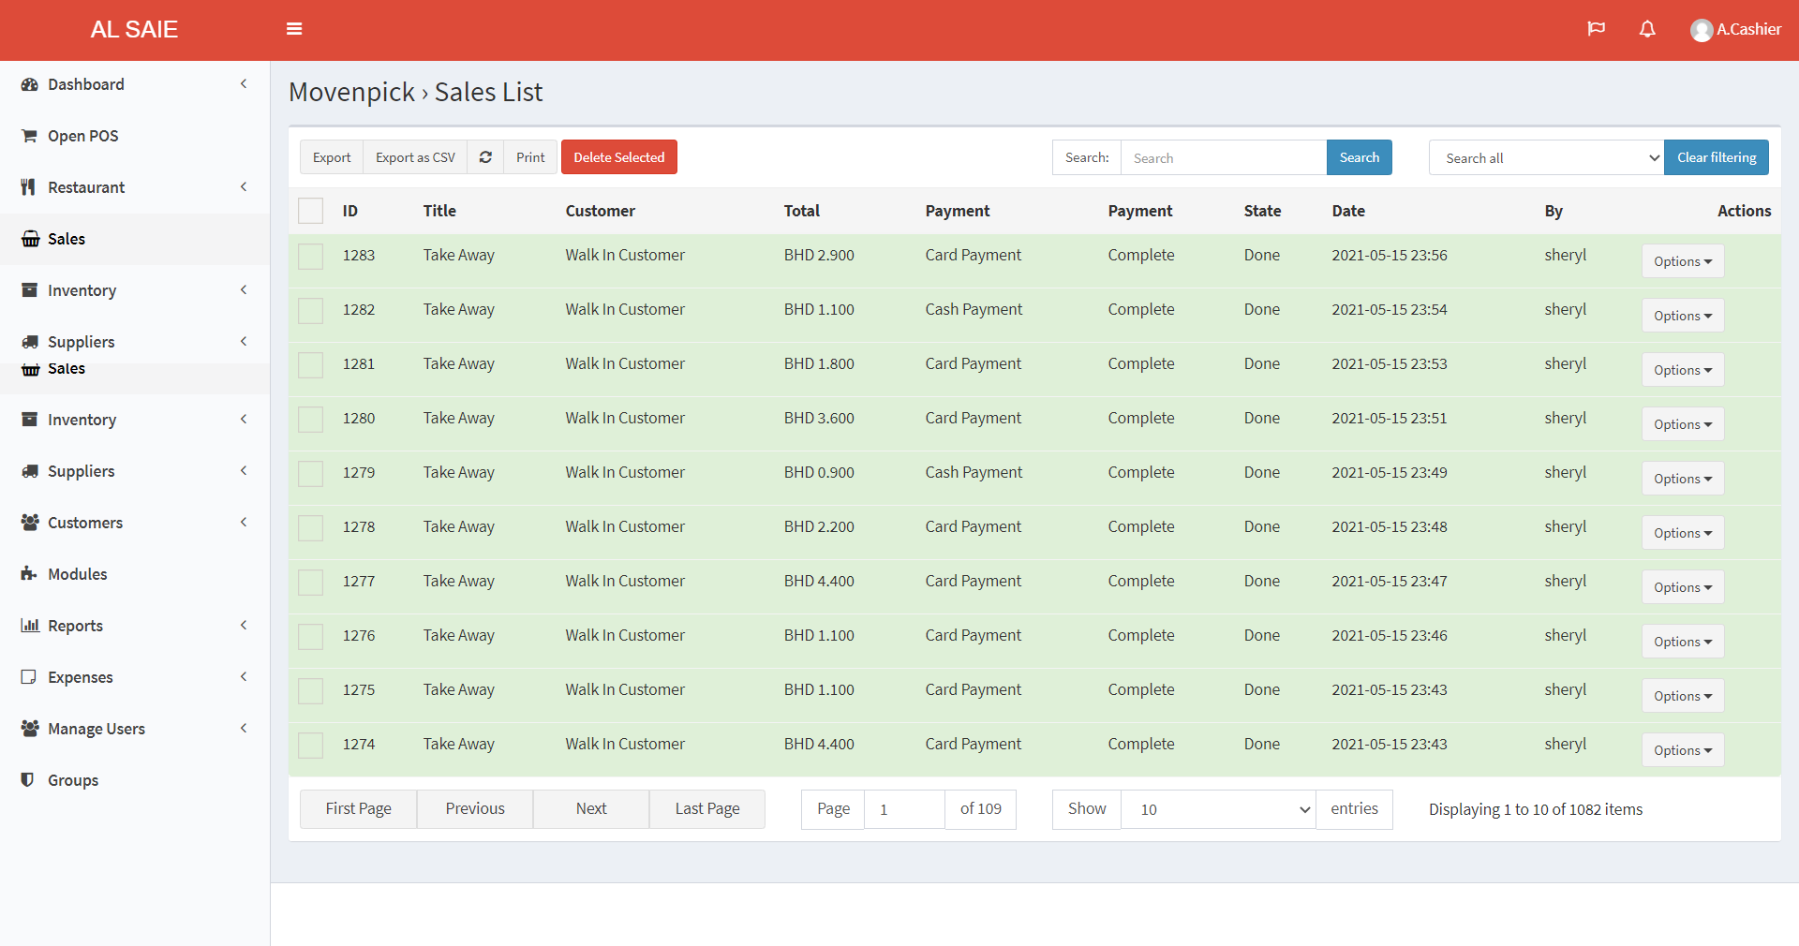Click the Groups shield icon
This screenshot has height=946, width=1799.
(27, 780)
